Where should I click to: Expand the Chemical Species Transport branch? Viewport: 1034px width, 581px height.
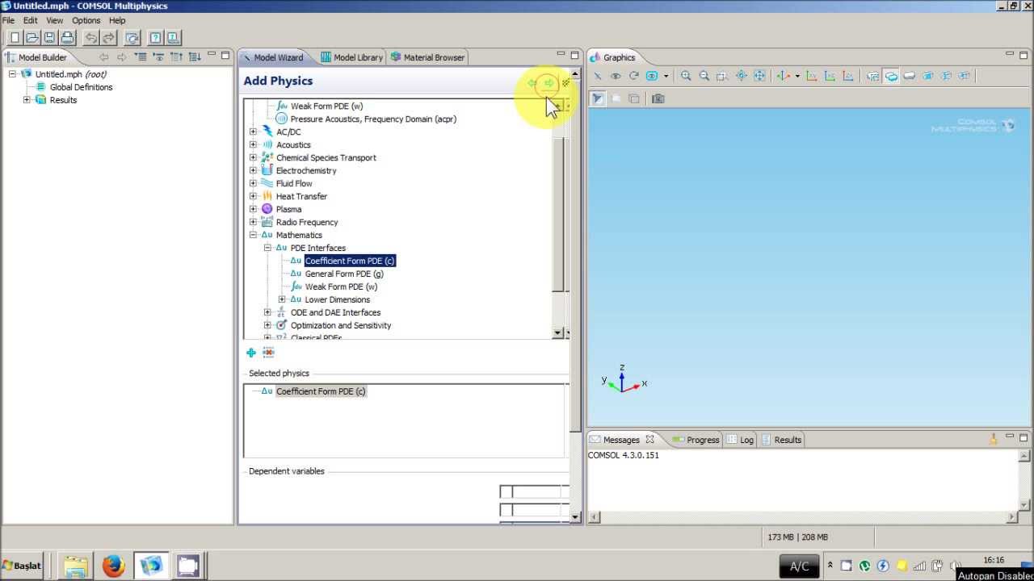[x=254, y=157]
